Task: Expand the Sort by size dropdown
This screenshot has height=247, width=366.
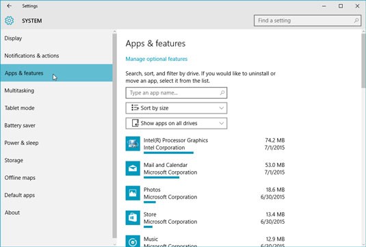Action: click(177, 108)
